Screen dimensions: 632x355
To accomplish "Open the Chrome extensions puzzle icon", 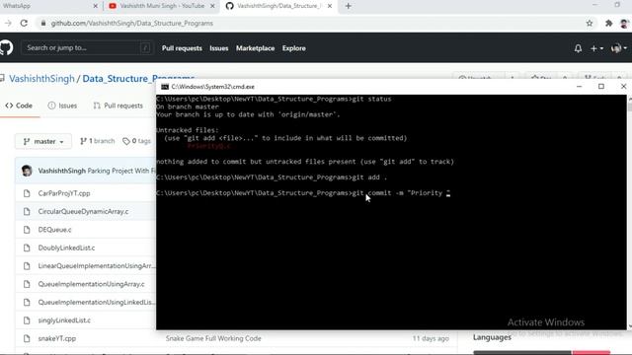I will click(x=608, y=24).
